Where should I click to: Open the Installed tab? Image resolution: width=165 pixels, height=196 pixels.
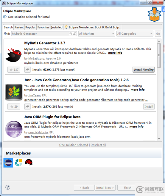tap(57, 27)
